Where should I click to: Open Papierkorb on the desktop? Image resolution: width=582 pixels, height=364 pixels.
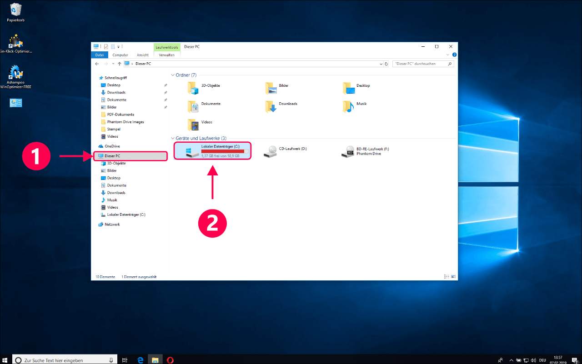[x=16, y=12]
